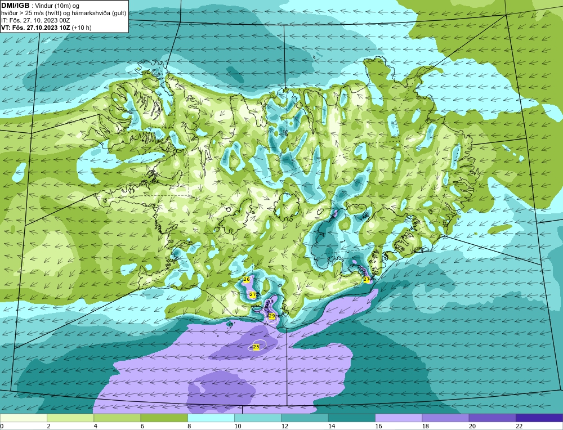Click the legend scale number '12'
563x430 pixels.
pyautogui.click(x=285, y=426)
